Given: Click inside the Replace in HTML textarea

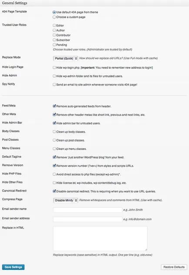Looking at the screenshot, I should (x=100, y=239).
